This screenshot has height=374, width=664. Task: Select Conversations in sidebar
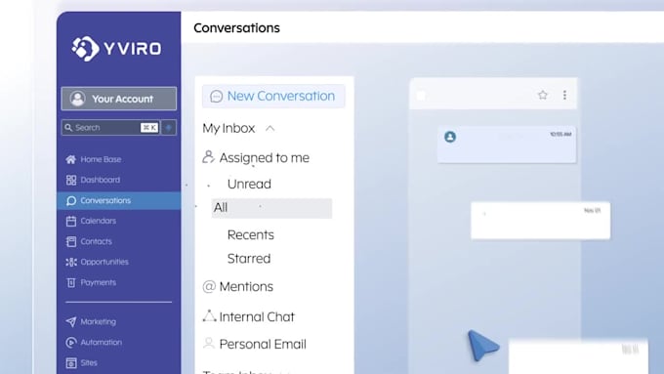click(118, 201)
